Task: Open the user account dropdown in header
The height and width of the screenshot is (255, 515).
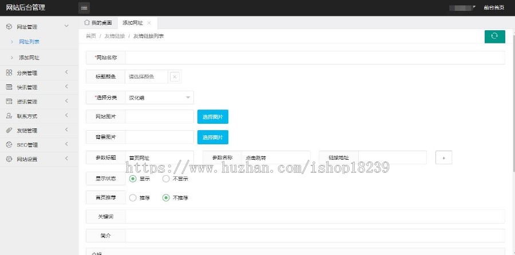Action: [x=462, y=7]
